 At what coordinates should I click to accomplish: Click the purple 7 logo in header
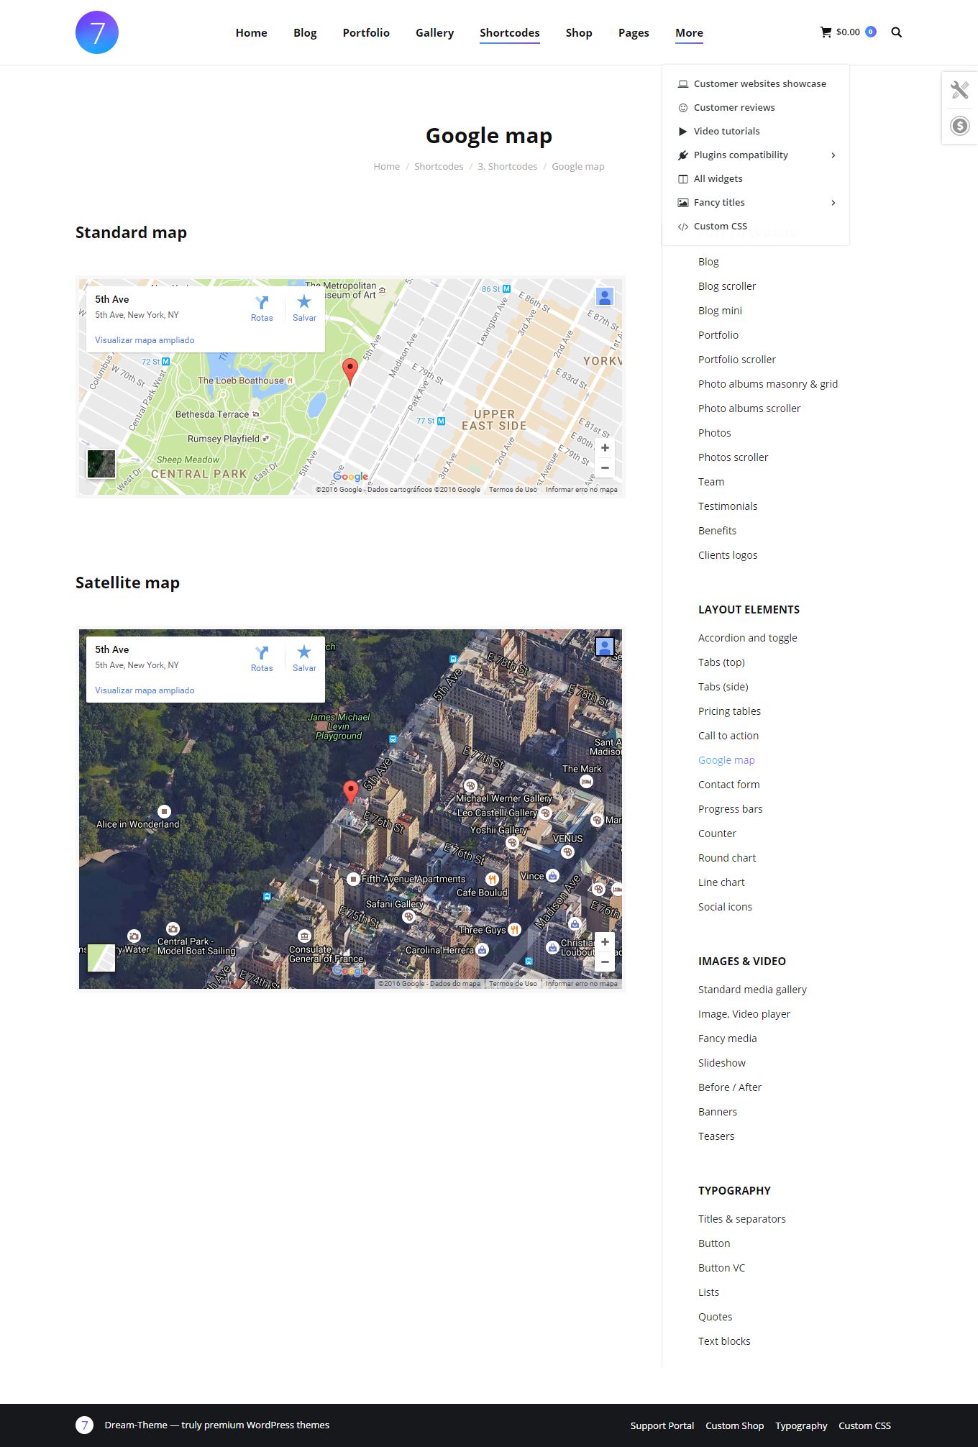click(97, 32)
